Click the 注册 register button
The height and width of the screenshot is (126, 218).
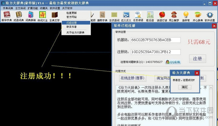point(197,58)
